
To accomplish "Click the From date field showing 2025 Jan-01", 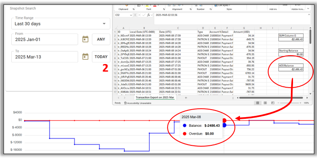I will click(45, 39).
